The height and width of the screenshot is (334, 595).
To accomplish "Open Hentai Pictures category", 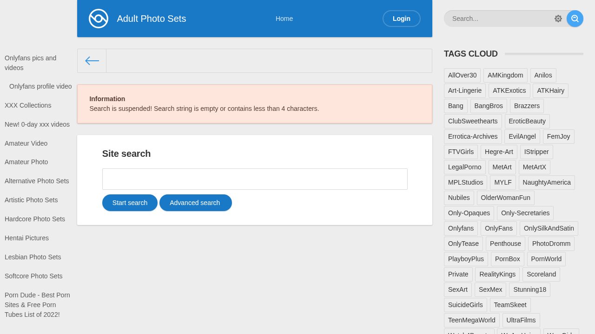I will [x=26, y=238].
